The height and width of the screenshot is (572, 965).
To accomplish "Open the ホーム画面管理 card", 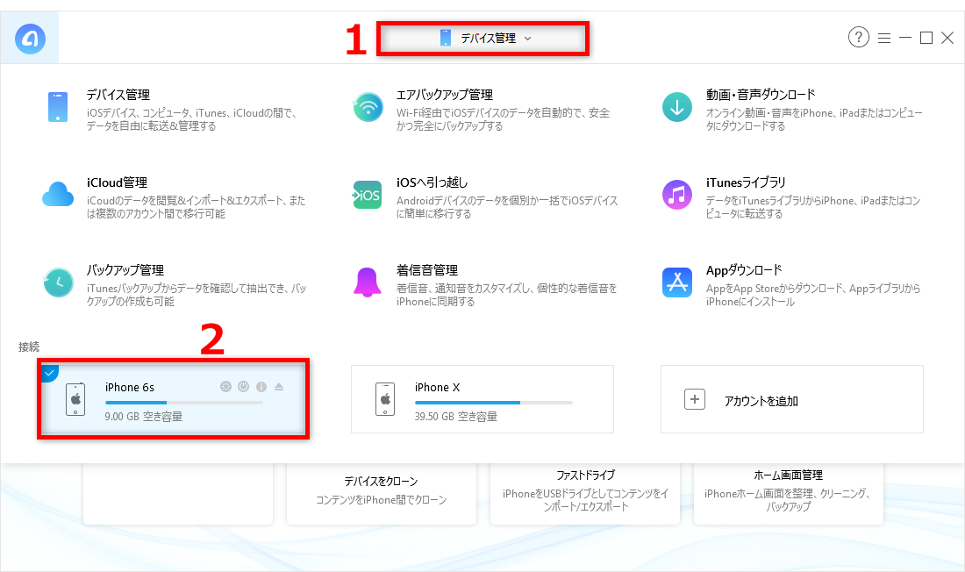I will click(789, 493).
